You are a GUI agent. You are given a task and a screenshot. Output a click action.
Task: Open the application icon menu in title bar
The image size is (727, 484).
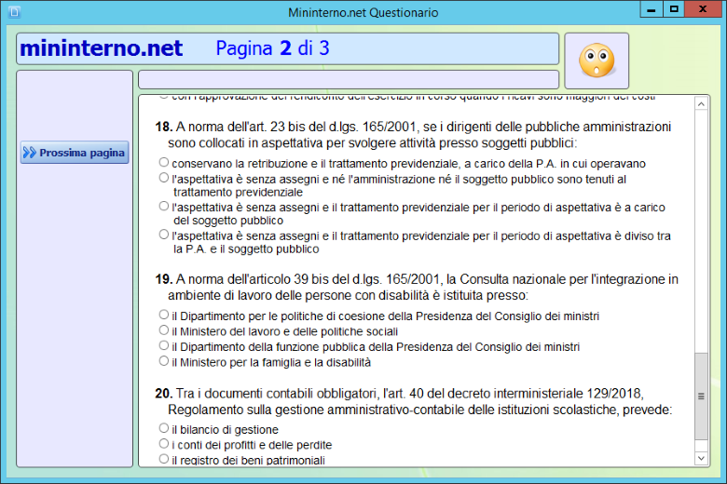[x=11, y=12]
